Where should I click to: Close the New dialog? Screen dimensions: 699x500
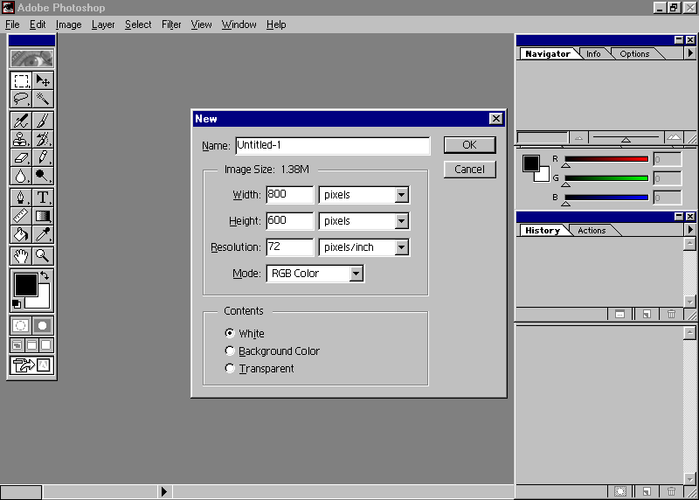(495, 119)
